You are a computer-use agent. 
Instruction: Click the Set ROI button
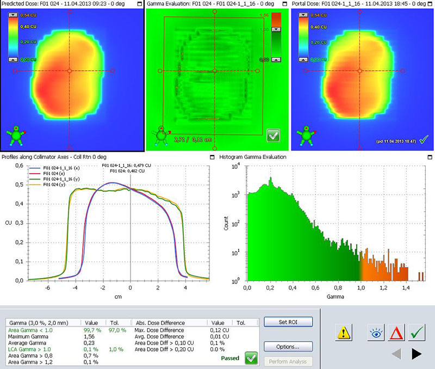coord(288,322)
